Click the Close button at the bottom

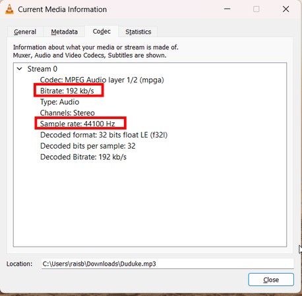(271, 280)
